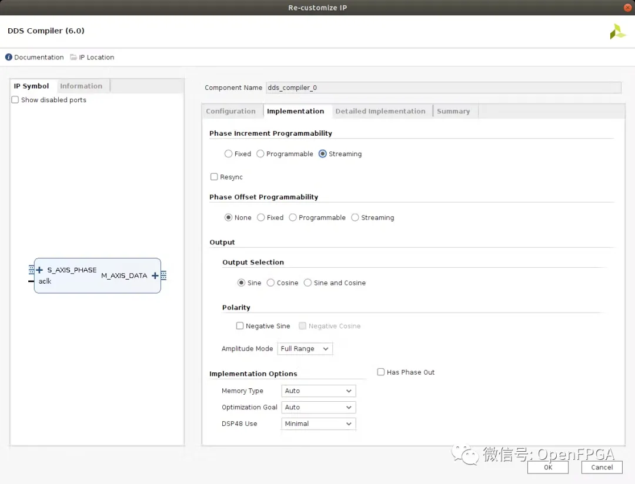The height and width of the screenshot is (484, 635).
Task: Choose Sine output selection
Action: click(x=242, y=283)
